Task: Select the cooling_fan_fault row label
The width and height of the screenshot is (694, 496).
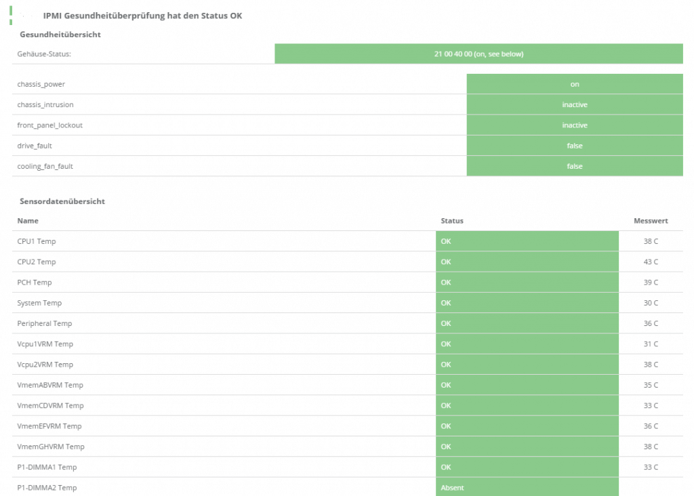Action: pyautogui.click(x=46, y=167)
